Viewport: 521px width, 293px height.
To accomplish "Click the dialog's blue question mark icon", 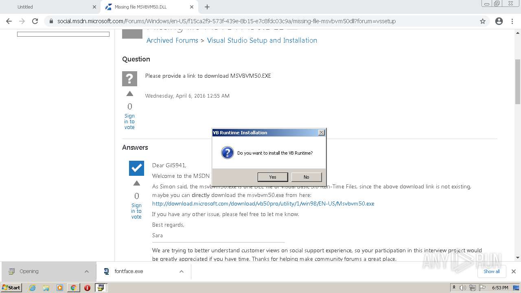I will pos(227,153).
